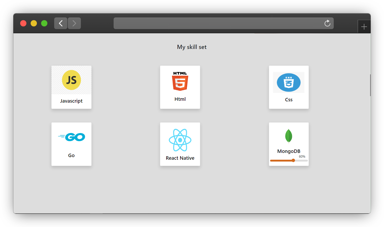The image size is (384, 227).
Task: Click the "Go" card label
Action: tap(71, 156)
